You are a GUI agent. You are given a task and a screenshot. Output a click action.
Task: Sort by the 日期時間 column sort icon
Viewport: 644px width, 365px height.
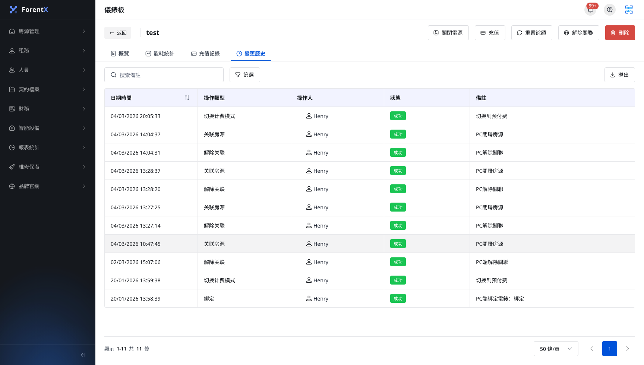point(187,98)
